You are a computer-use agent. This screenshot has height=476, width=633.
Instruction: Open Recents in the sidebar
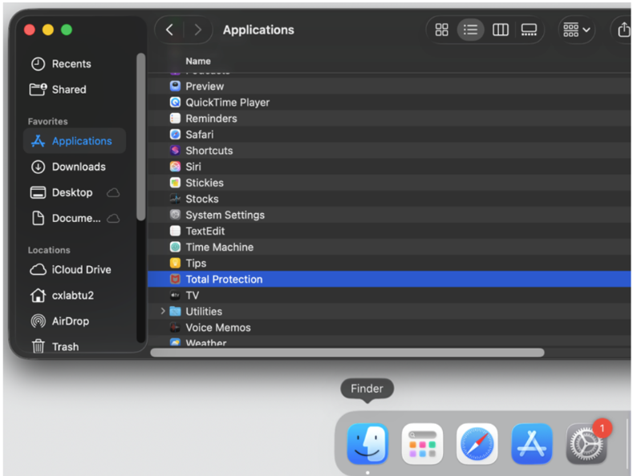pos(71,64)
